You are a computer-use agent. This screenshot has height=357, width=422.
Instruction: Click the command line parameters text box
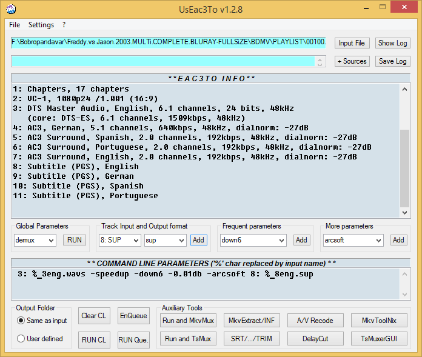click(x=206, y=284)
